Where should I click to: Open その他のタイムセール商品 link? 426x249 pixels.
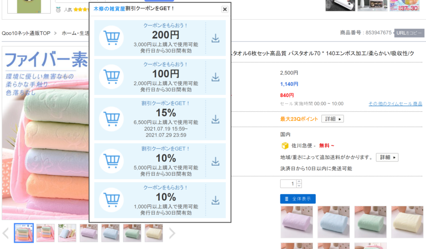[x=395, y=104]
